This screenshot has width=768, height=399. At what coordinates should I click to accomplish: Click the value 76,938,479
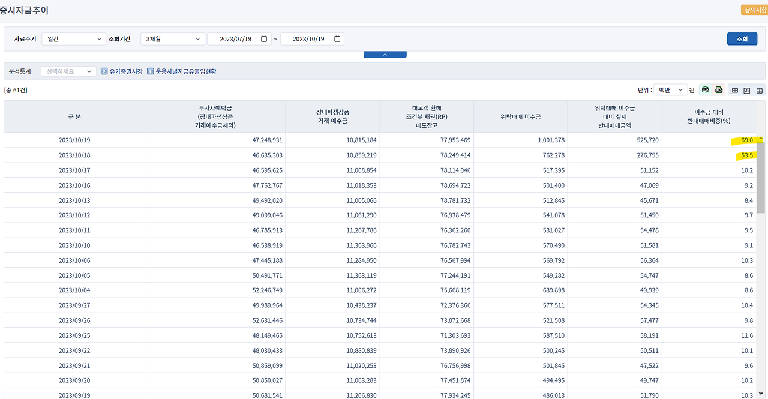tap(455, 215)
